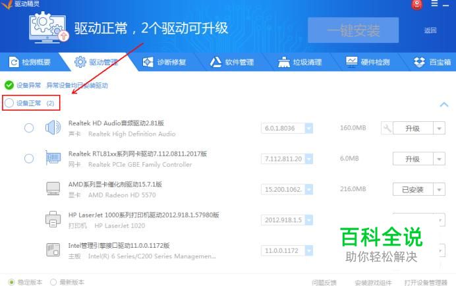Click 打开设备管理器 link

tap(426, 282)
